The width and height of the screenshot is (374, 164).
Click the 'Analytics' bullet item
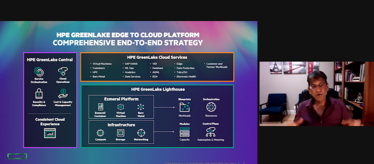tap(130, 72)
